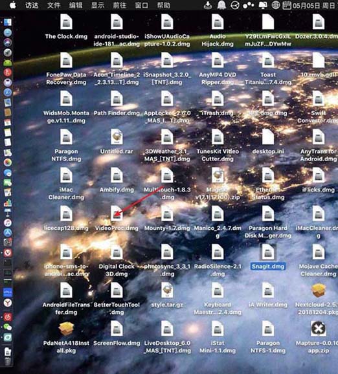
Task: Select the android-studio-ide dmg file
Action: pyautogui.click(x=117, y=21)
